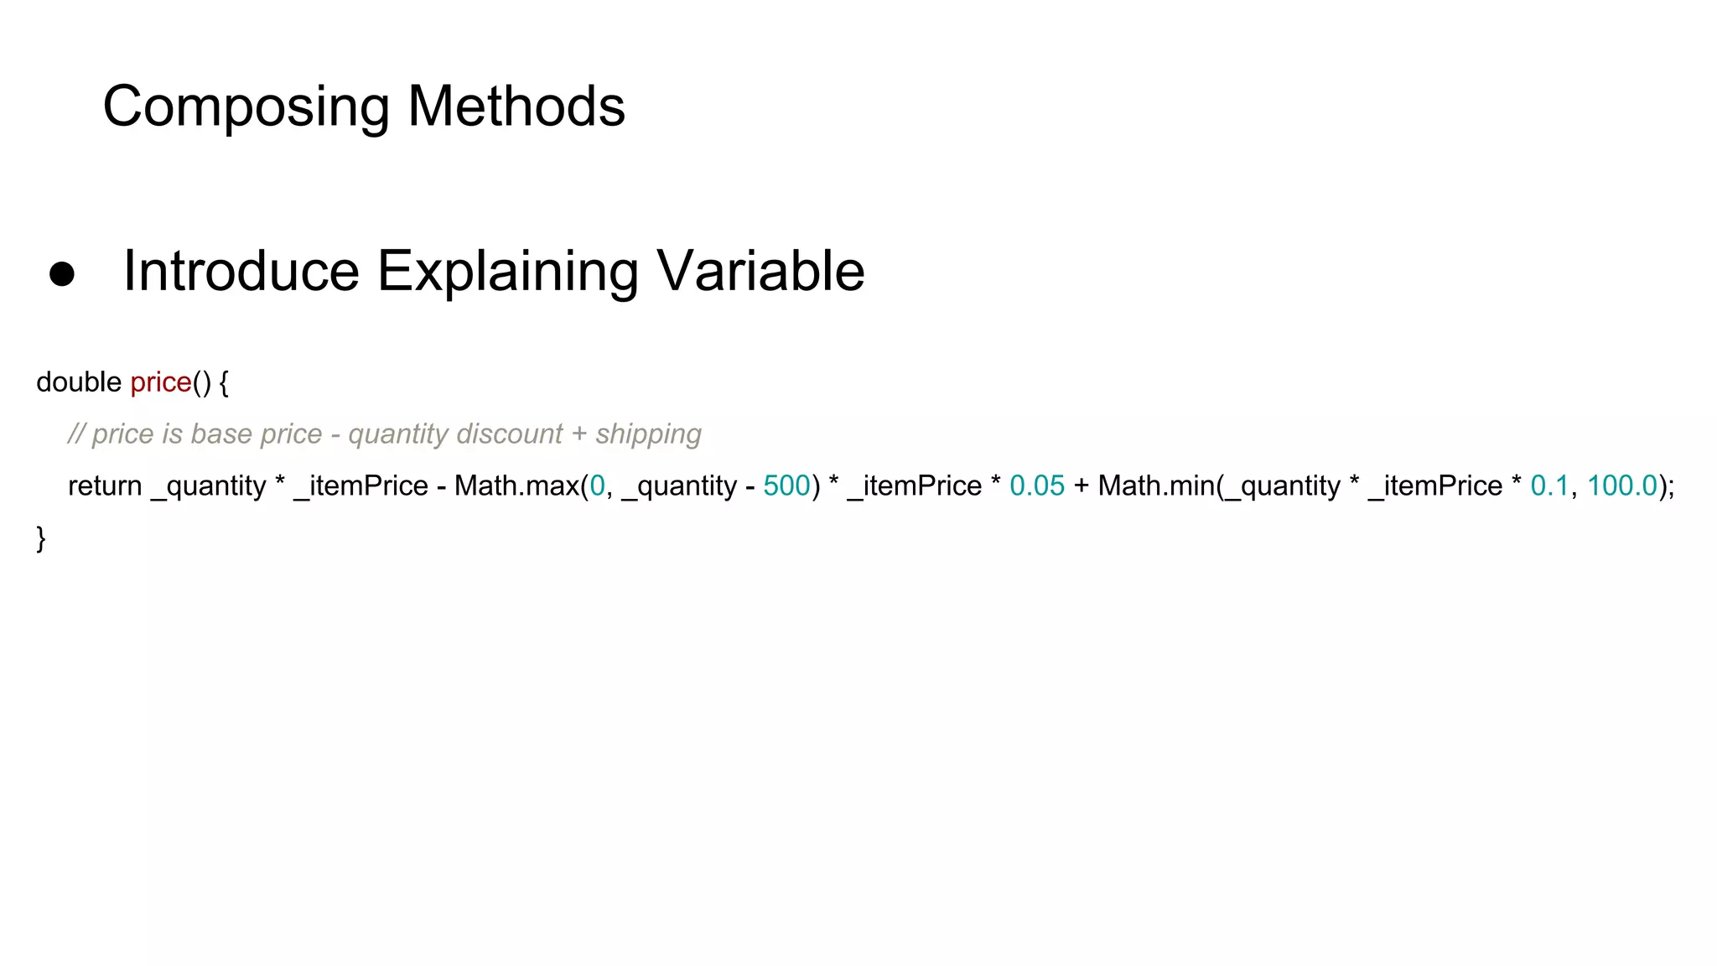Click the "double" keyword in code

79,382
